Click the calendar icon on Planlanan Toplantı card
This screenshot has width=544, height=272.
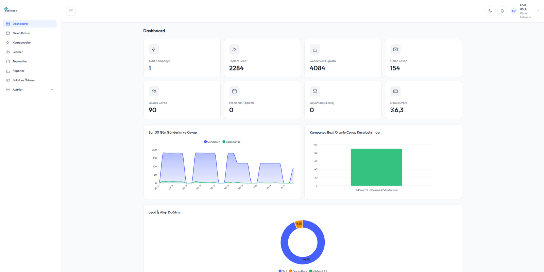pos(234,91)
